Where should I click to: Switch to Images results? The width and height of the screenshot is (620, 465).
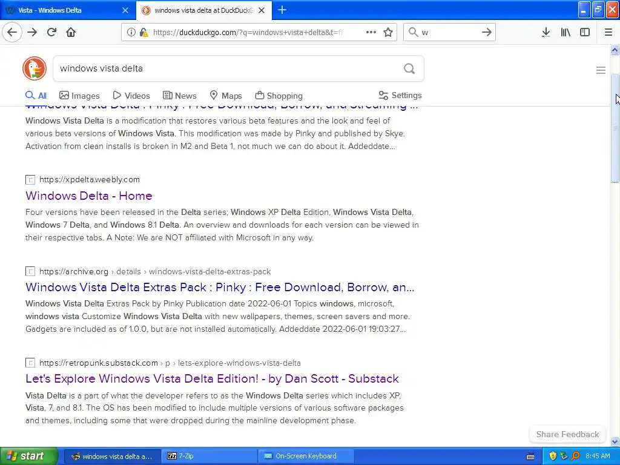[79, 95]
